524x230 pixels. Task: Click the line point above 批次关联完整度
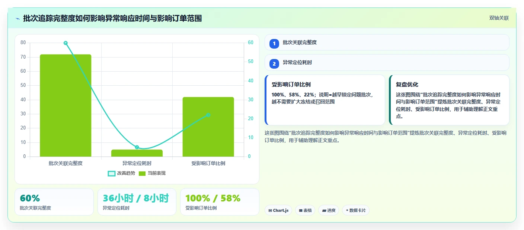65,43
